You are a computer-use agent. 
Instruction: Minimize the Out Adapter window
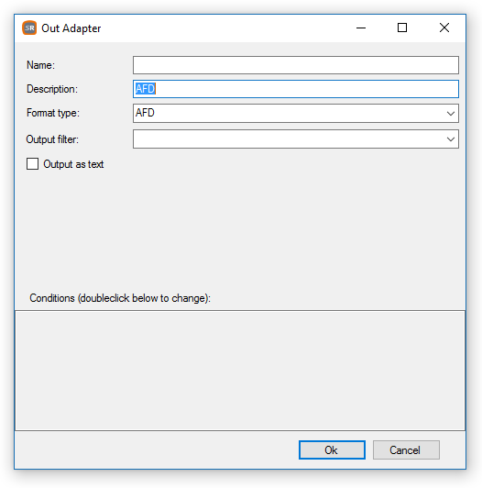pyautogui.click(x=361, y=28)
